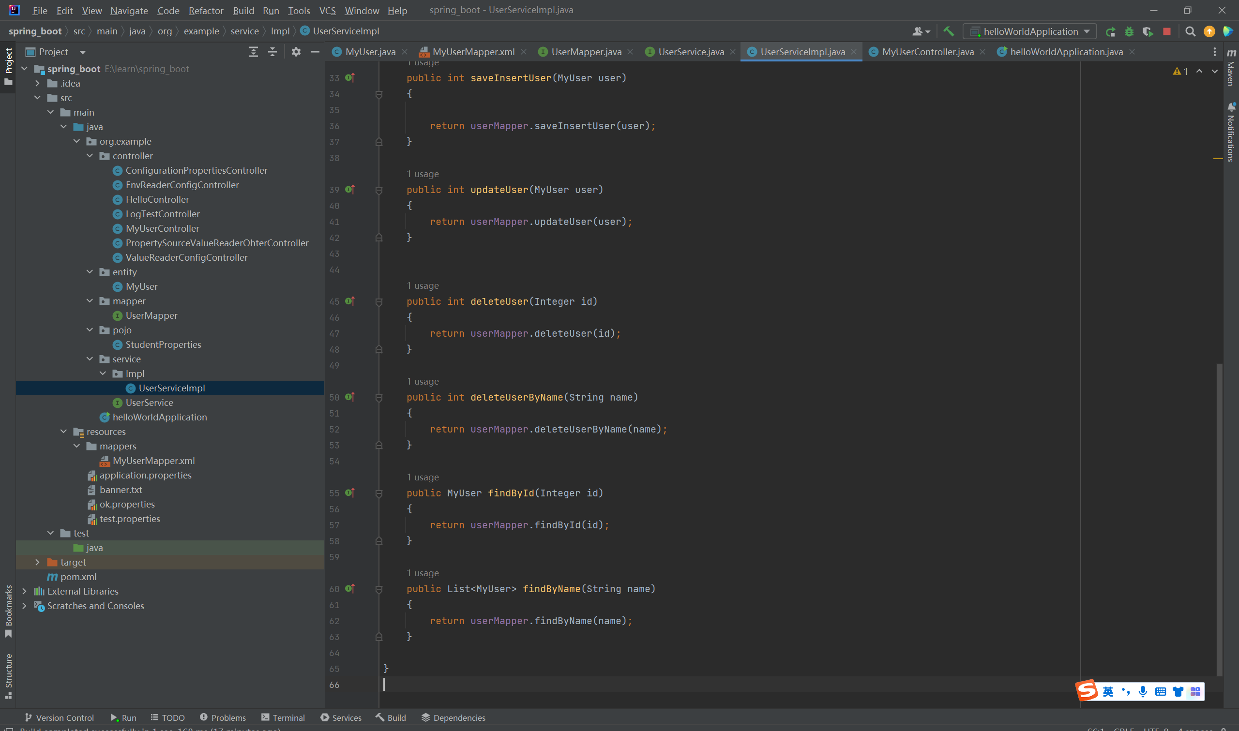Click the Debug bug icon

coord(1129,31)
